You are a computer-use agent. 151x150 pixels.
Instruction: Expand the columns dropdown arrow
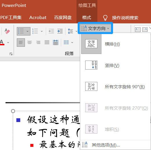click(x=72, y=42)
